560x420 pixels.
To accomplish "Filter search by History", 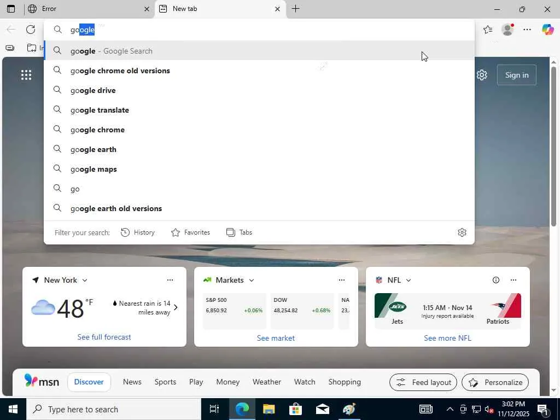I will (x=137, y=232).
